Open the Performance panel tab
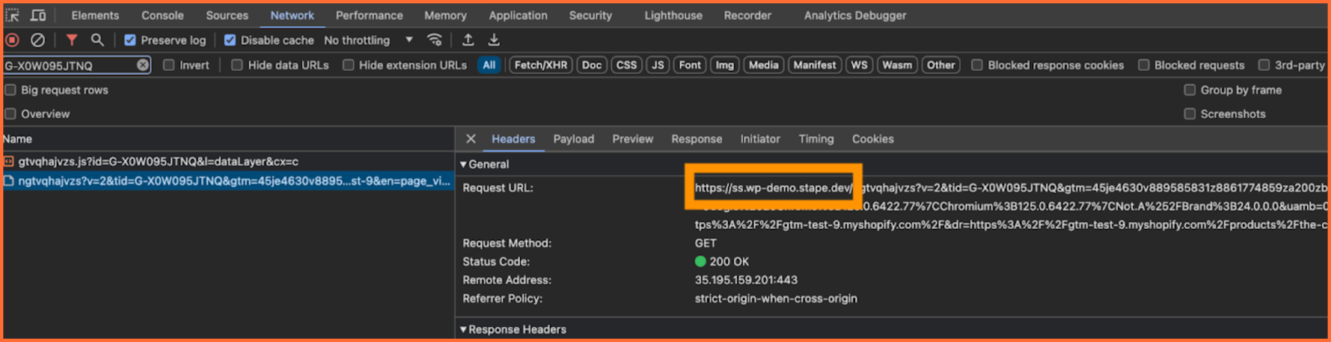Screen dimensions: 1331x342 (369, 15)
